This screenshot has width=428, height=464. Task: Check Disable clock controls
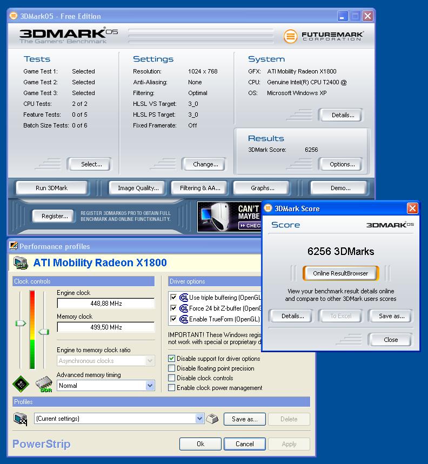point(171,378)
